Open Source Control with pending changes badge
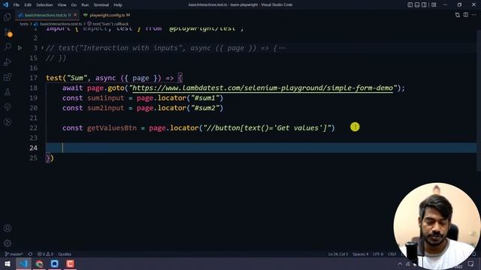 point(8,31)
